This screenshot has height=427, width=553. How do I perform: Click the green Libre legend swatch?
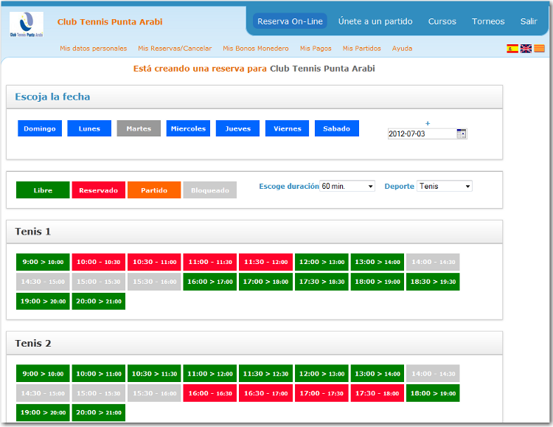43,190
